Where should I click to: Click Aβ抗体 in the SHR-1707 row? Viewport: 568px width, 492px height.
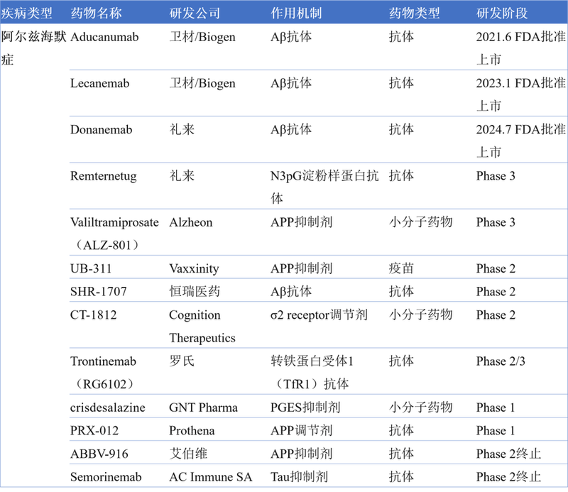291,292
